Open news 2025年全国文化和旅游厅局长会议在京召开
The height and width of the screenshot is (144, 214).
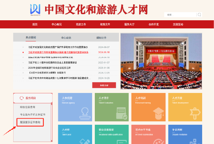point(49,68)
